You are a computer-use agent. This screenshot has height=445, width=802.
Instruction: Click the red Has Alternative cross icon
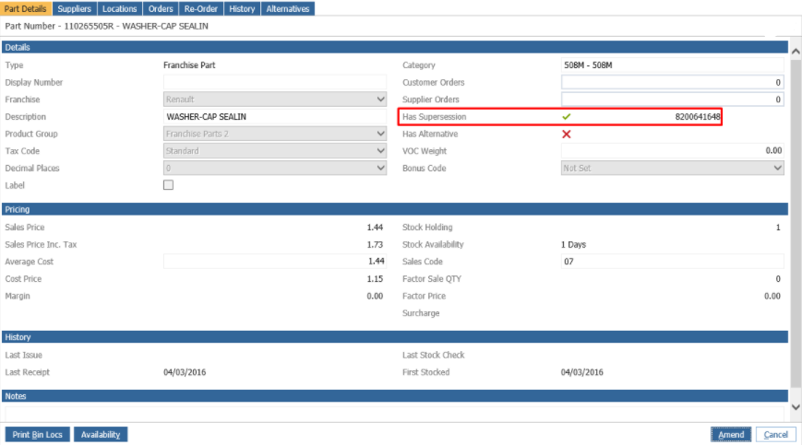(567, 134)
